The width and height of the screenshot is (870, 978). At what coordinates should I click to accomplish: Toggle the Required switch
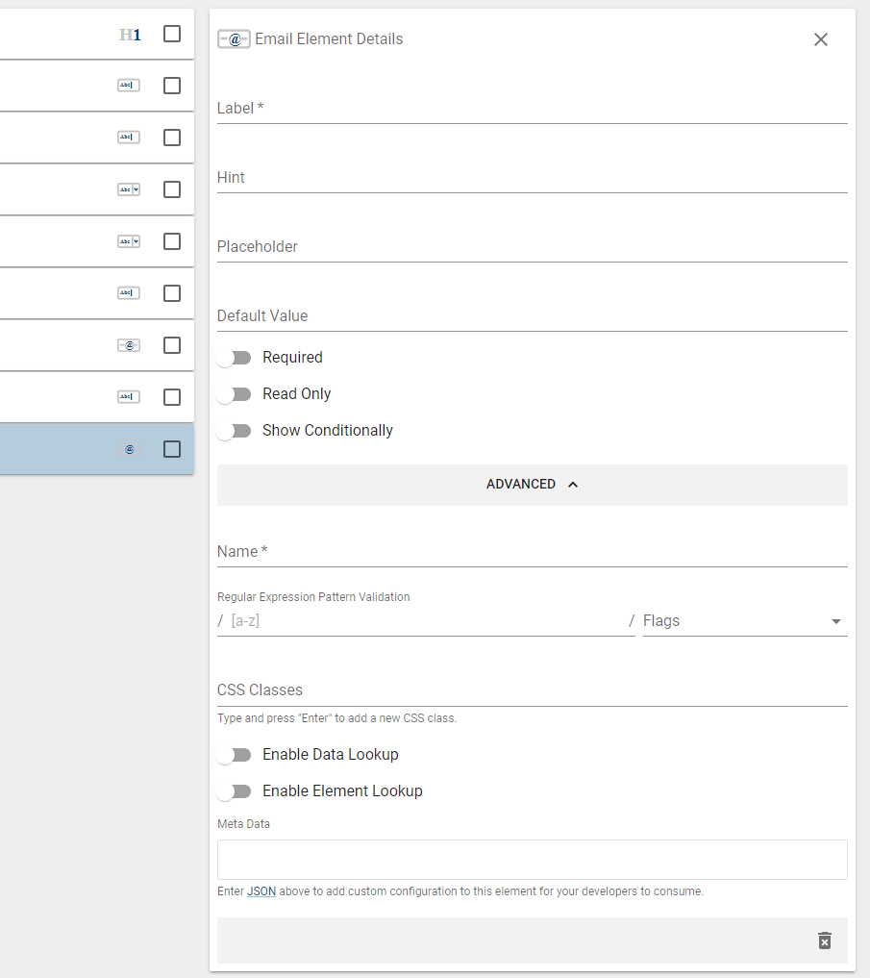[x=234, y=358]
